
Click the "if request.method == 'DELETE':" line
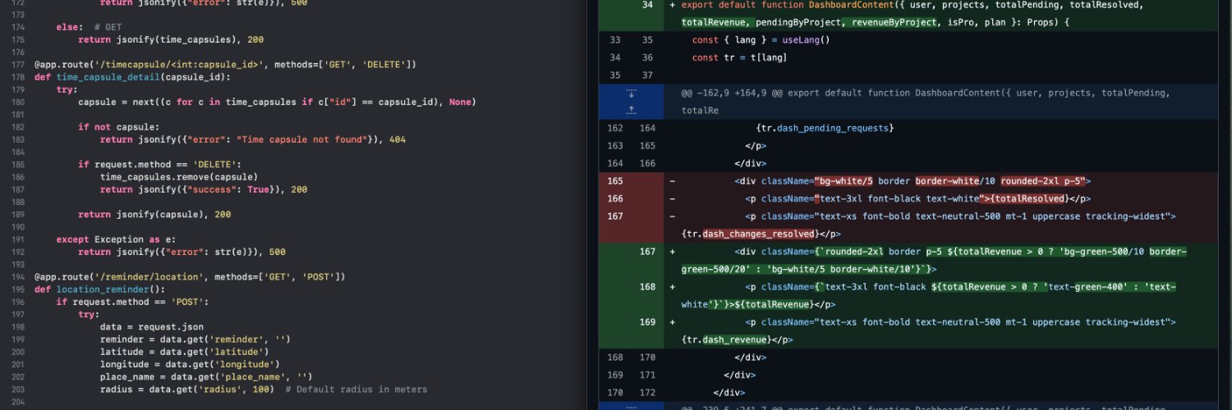coord(160,165)
